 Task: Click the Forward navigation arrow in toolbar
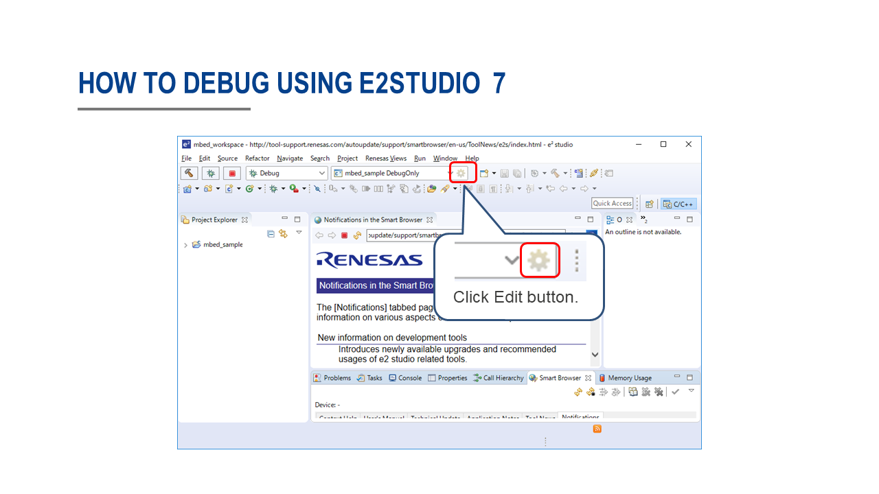tap(584, 189)
